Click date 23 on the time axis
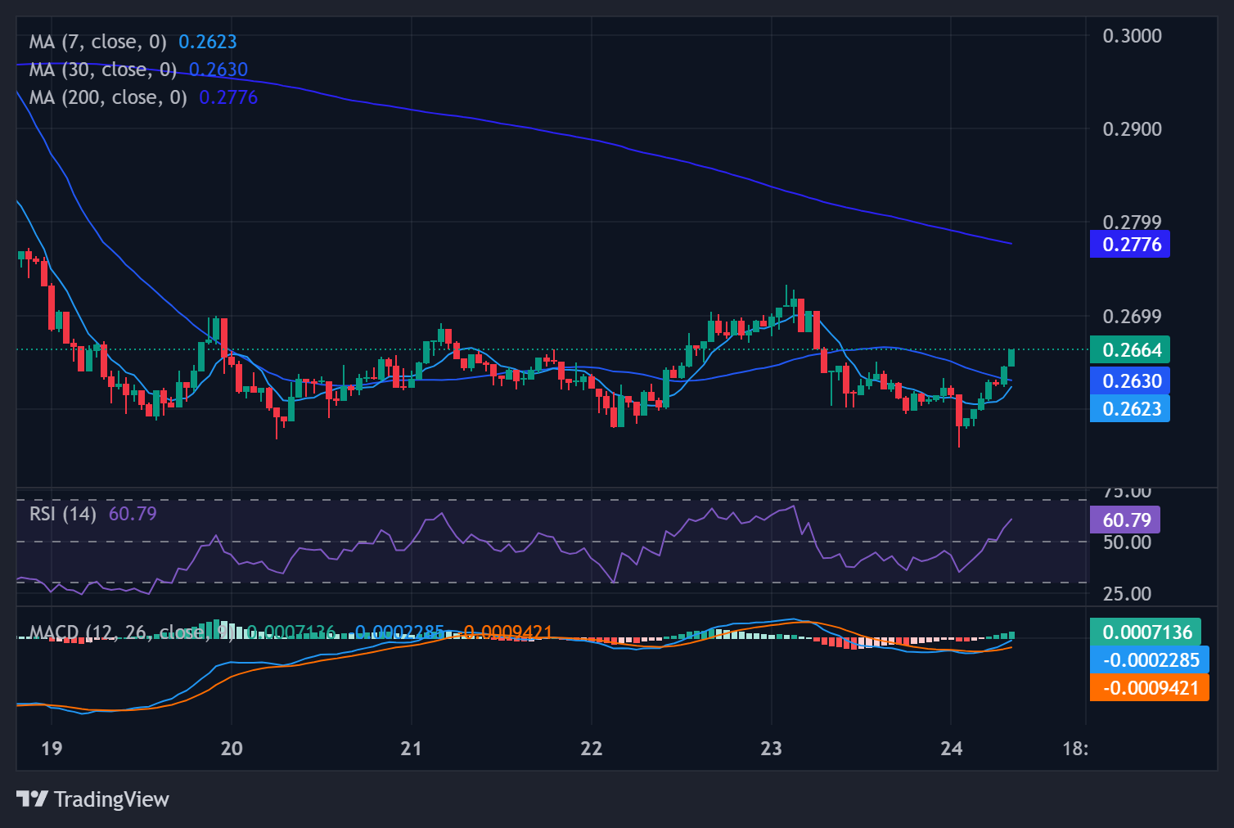Image resolution: width=1234 pixels, height=828 pixels. [771, 749]
